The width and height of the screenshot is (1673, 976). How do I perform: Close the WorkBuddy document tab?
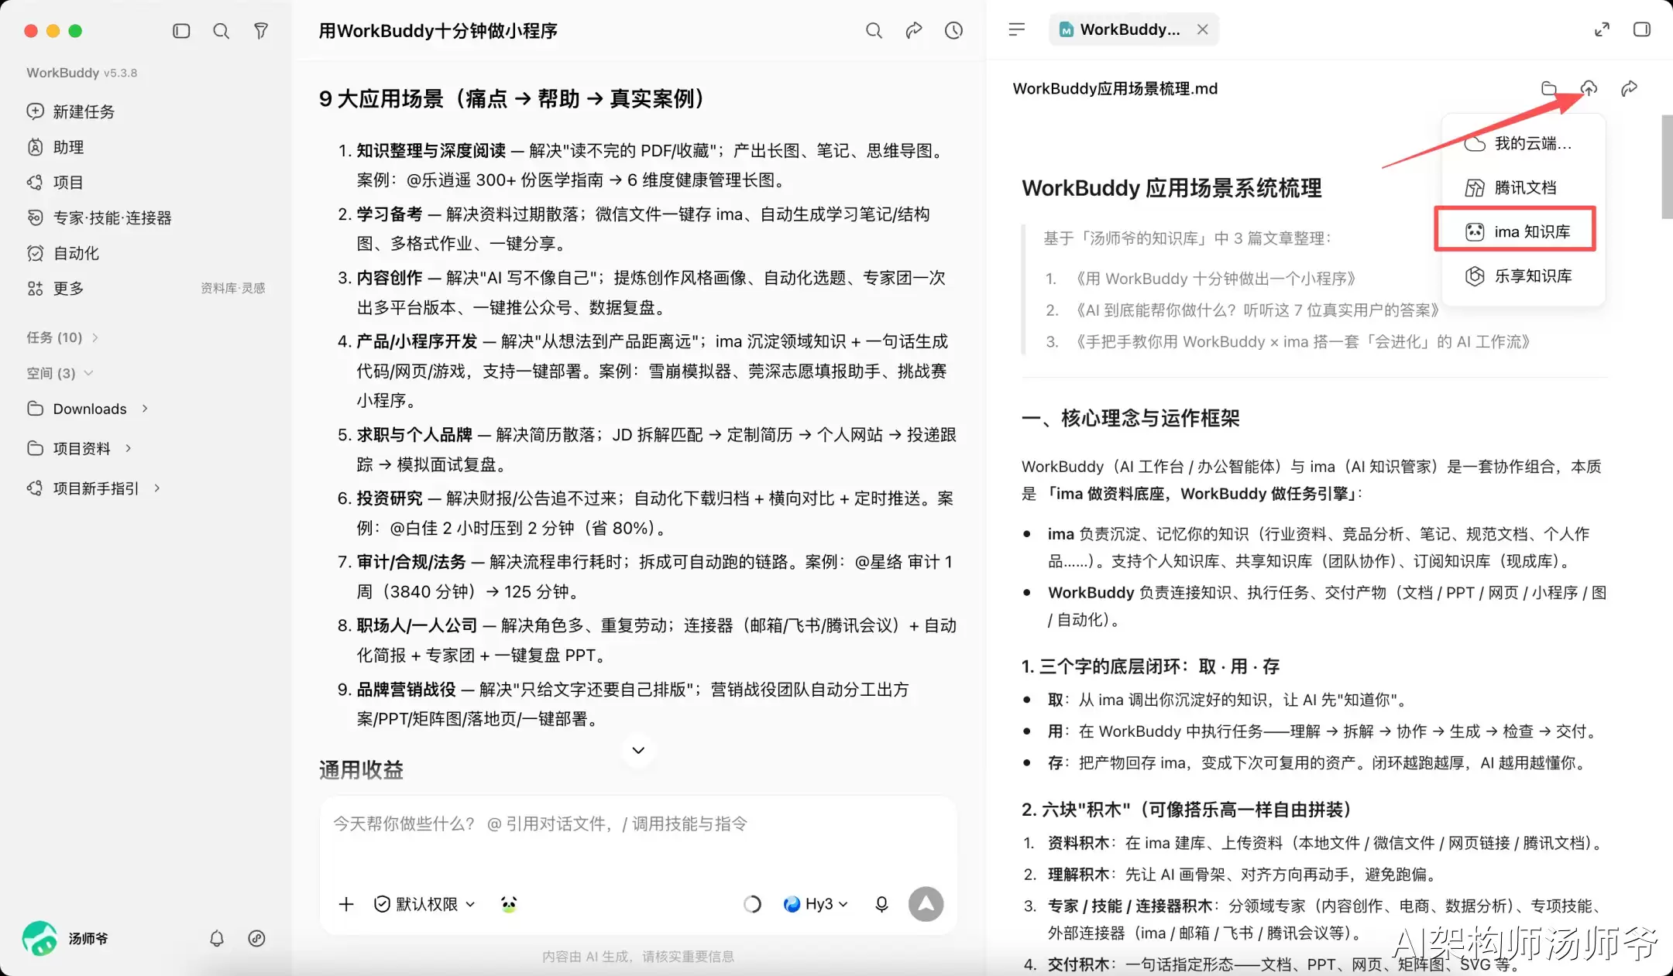(x=1202, y=29)
